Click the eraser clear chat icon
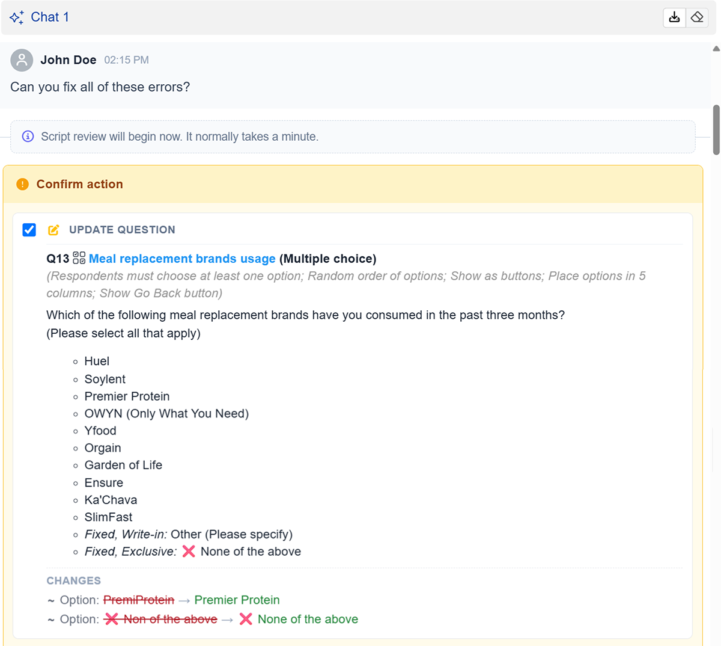This screenshot has height=646, width=721. click(697, 17)
